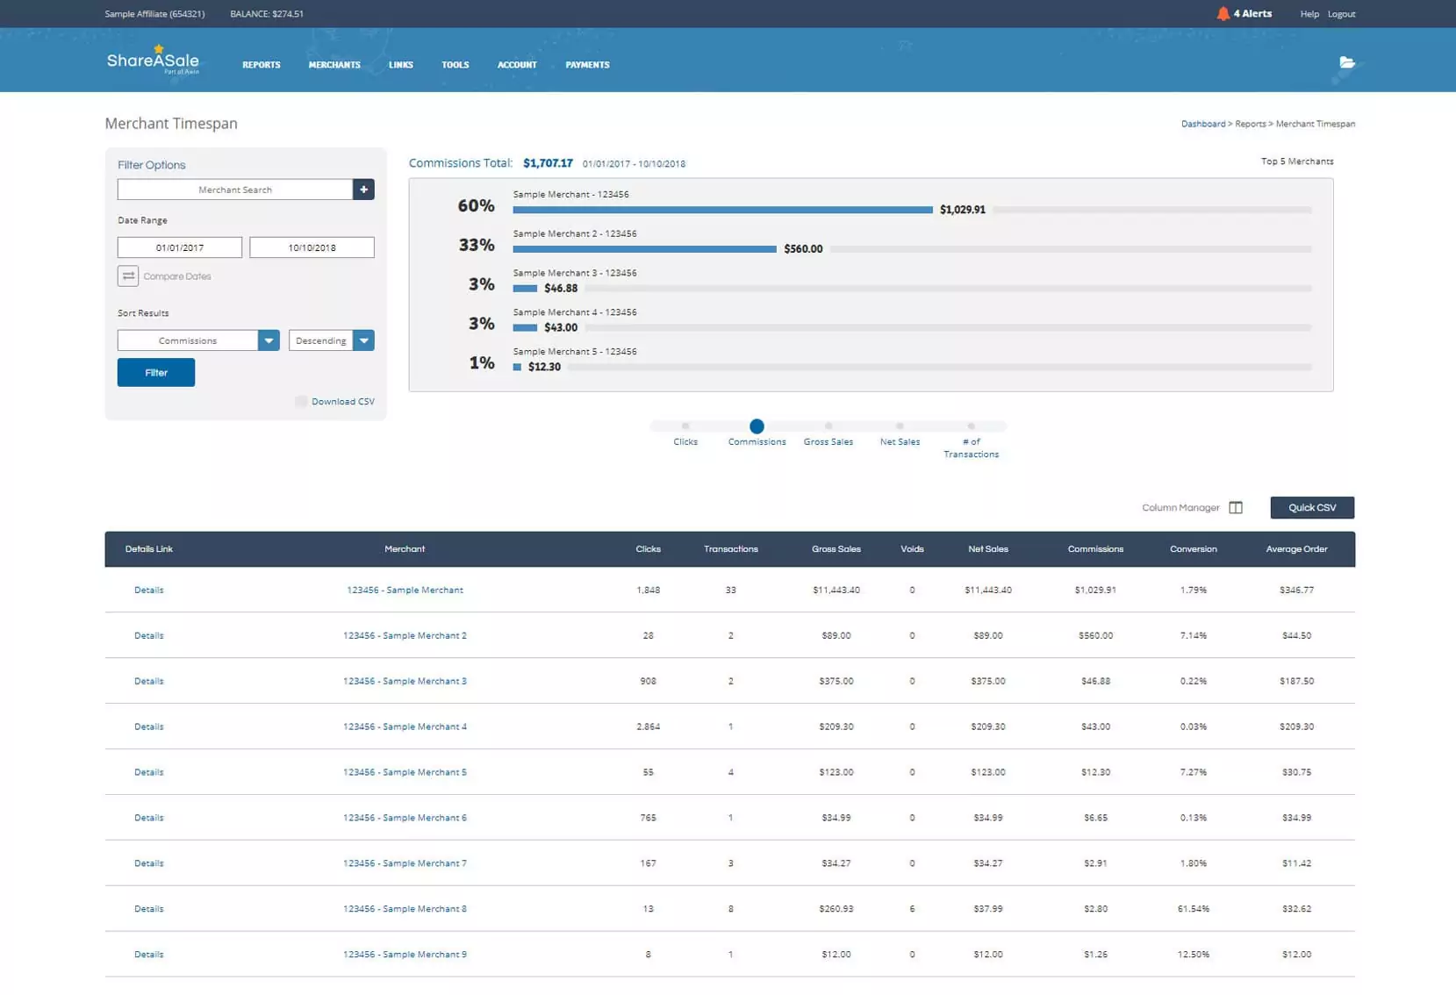The image size is (1456, 995).
Task: Click the start date field 01/01/2017
Action: (180, 247)
